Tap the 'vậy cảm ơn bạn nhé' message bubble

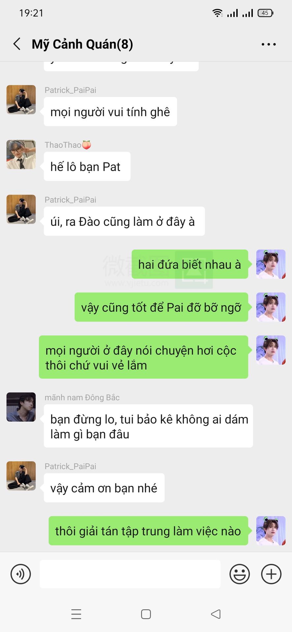click(x=104, y=488)
